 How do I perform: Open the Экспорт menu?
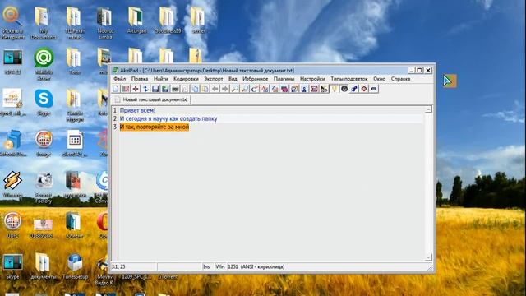point(214,79)
